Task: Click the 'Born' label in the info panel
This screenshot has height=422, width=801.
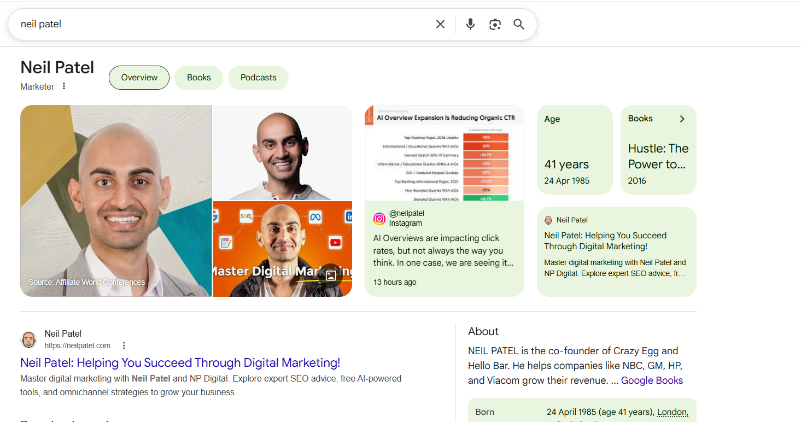Action: point(485,412)
